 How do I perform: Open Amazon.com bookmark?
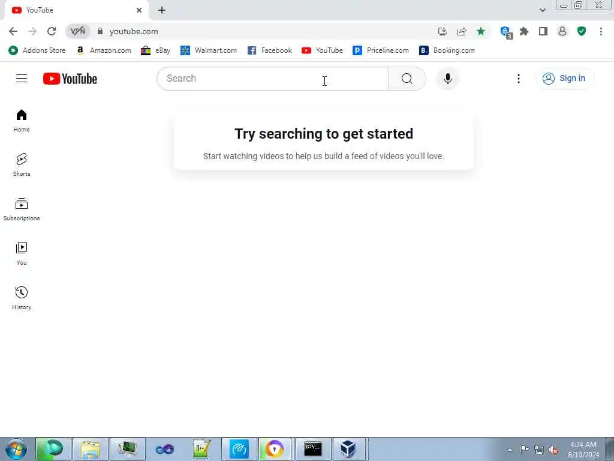click(104, 50)
